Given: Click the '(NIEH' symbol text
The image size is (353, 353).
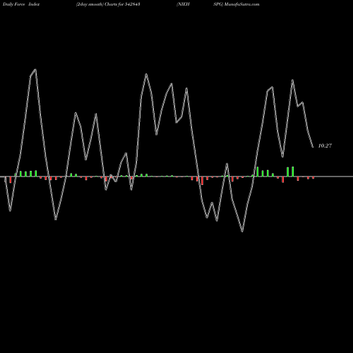Looking at the screenshot, I should [x=183, y=4].
